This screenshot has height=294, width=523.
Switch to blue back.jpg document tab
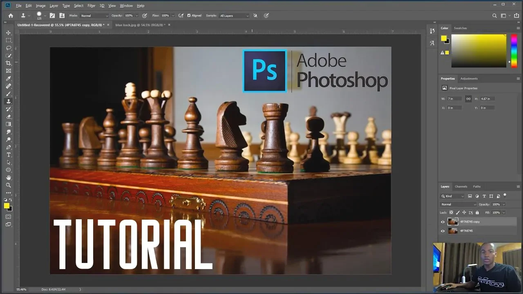coord(140,25)
